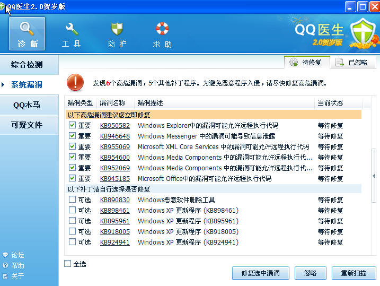Click the QQ医生 shield logo

pos(363,32)
